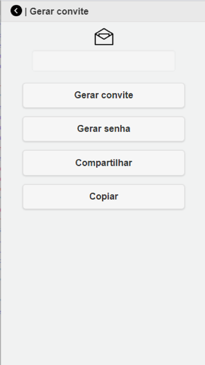Copy the invite with Copiar
The height and width of the screenshot is (365, 205).
(104, 197)
